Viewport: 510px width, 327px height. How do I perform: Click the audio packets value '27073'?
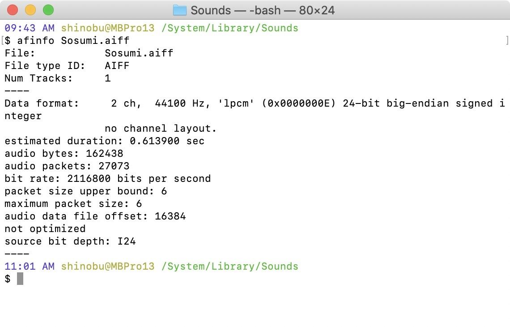pos(114,166)
